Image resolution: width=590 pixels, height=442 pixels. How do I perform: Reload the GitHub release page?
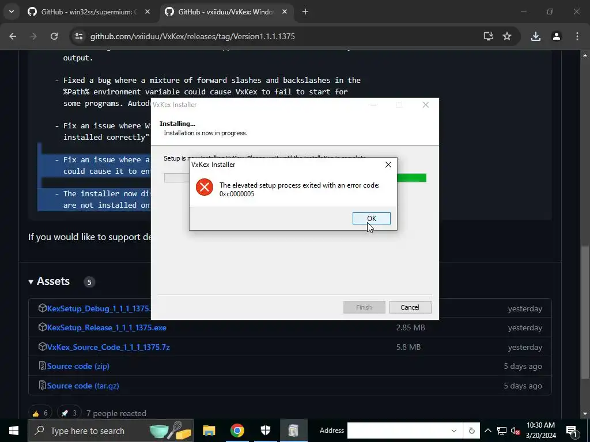(x=54, y=36)
